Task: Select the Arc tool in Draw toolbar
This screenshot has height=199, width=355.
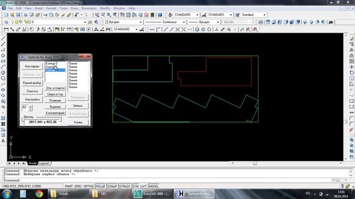Action: (x=3, y=67)
